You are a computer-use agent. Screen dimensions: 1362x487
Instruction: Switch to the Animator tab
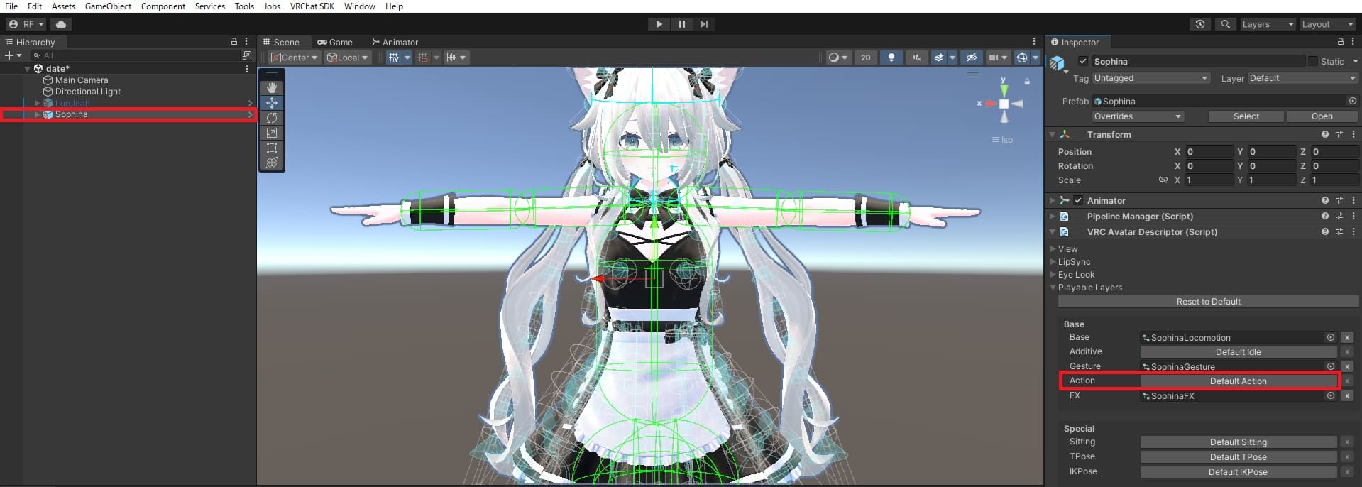click(x=395, y=43)
